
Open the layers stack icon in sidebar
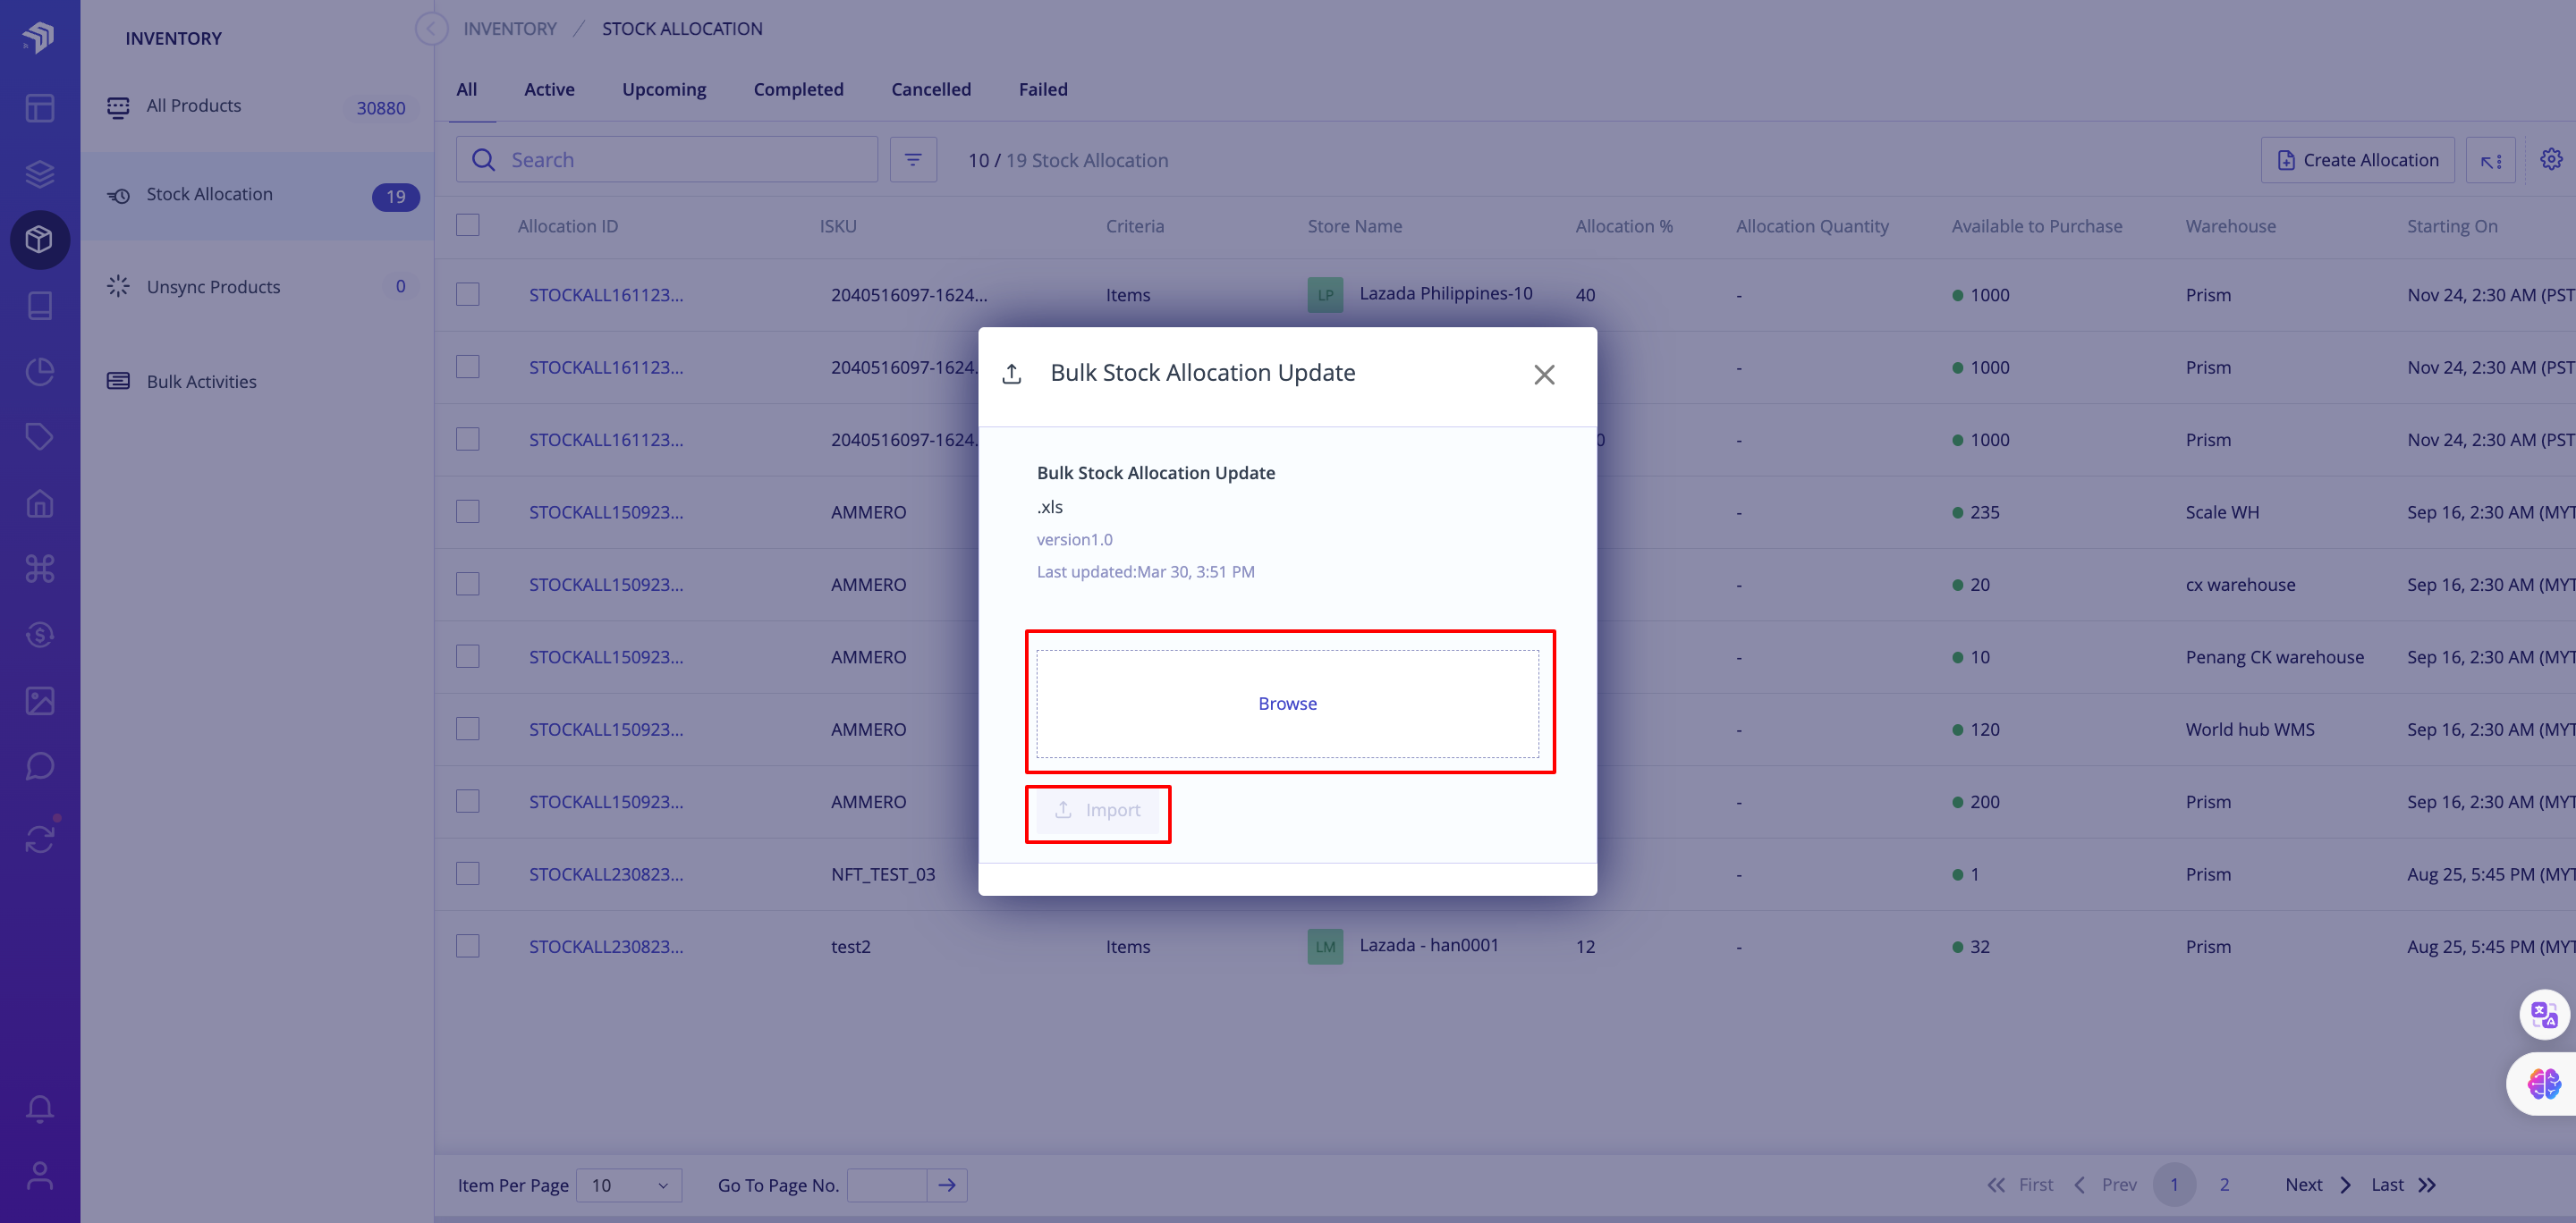pos(39,173)
